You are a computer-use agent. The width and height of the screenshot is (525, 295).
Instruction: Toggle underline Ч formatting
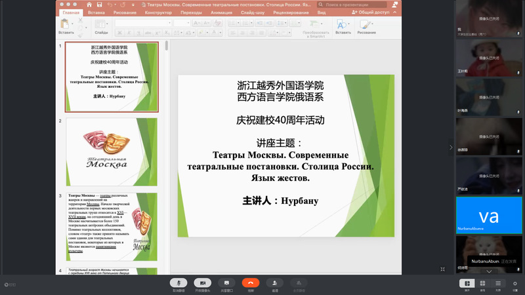click(138, 32)
